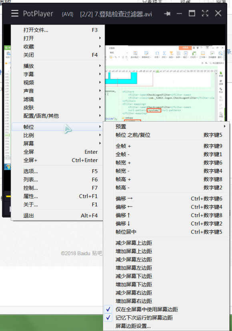
Task: Close PotPlayer with the X icon
Action: coord(218,13)
